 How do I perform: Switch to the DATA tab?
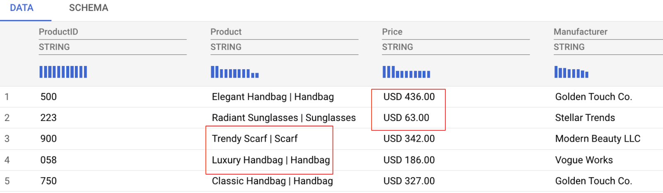(x=22, y=8)
